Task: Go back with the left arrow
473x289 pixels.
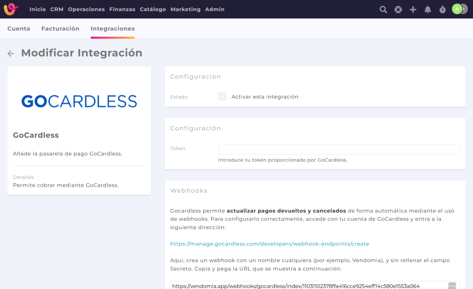Action: 11,54
